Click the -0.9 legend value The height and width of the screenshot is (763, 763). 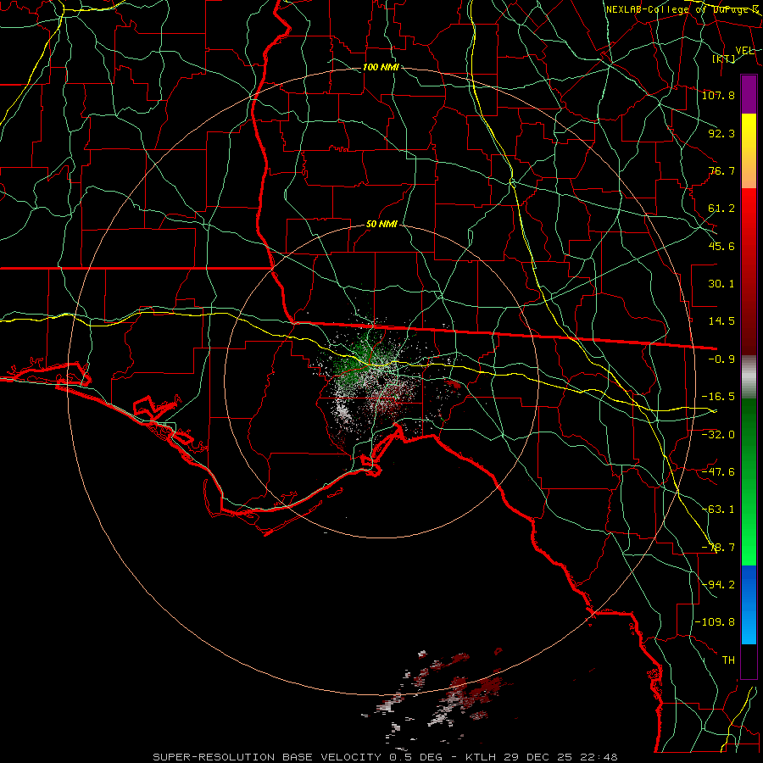click(721, 359)
